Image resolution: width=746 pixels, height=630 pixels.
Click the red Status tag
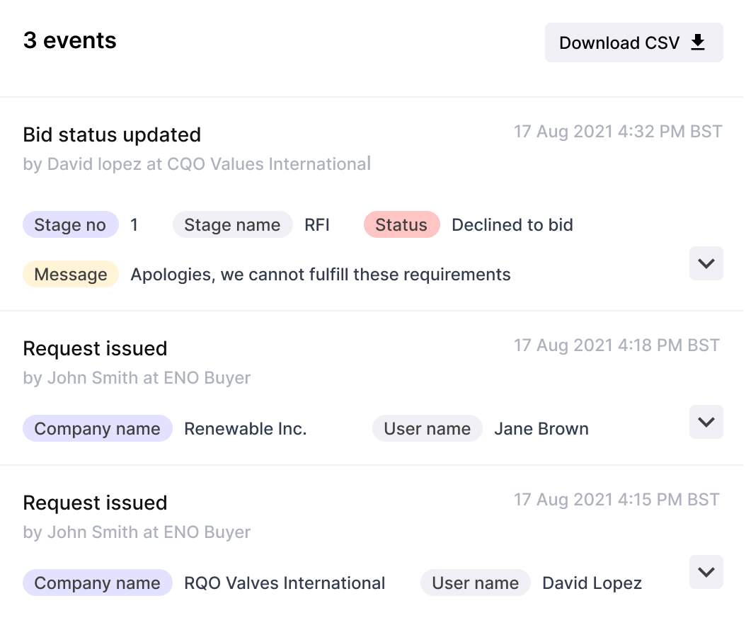(401, 224)
